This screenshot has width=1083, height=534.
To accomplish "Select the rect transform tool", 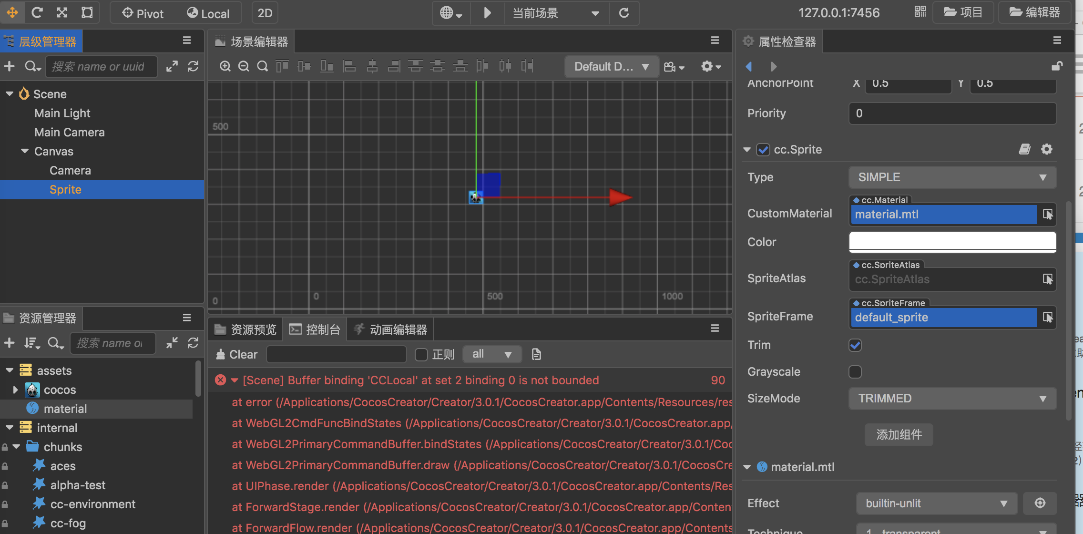I will [87, 13].
